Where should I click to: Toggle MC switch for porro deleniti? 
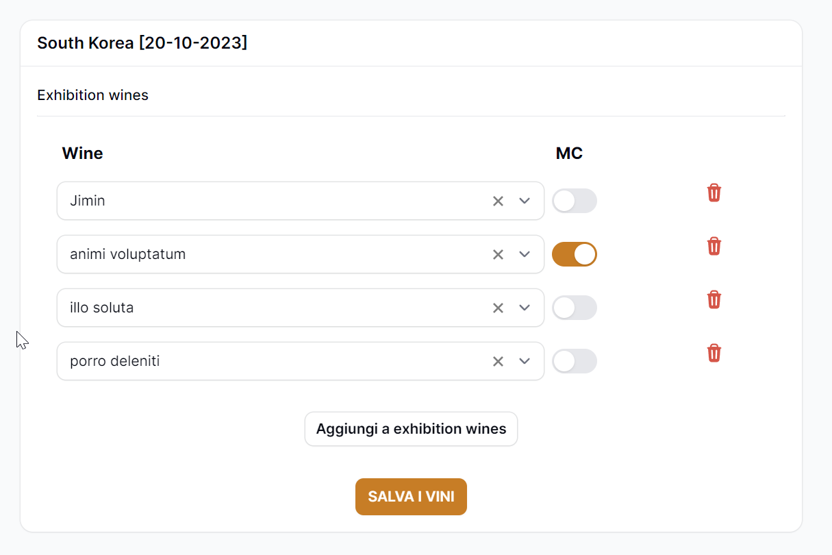575,361
